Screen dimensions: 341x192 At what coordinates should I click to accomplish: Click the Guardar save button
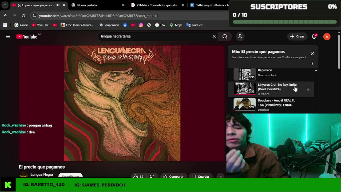tap(201, 176)
